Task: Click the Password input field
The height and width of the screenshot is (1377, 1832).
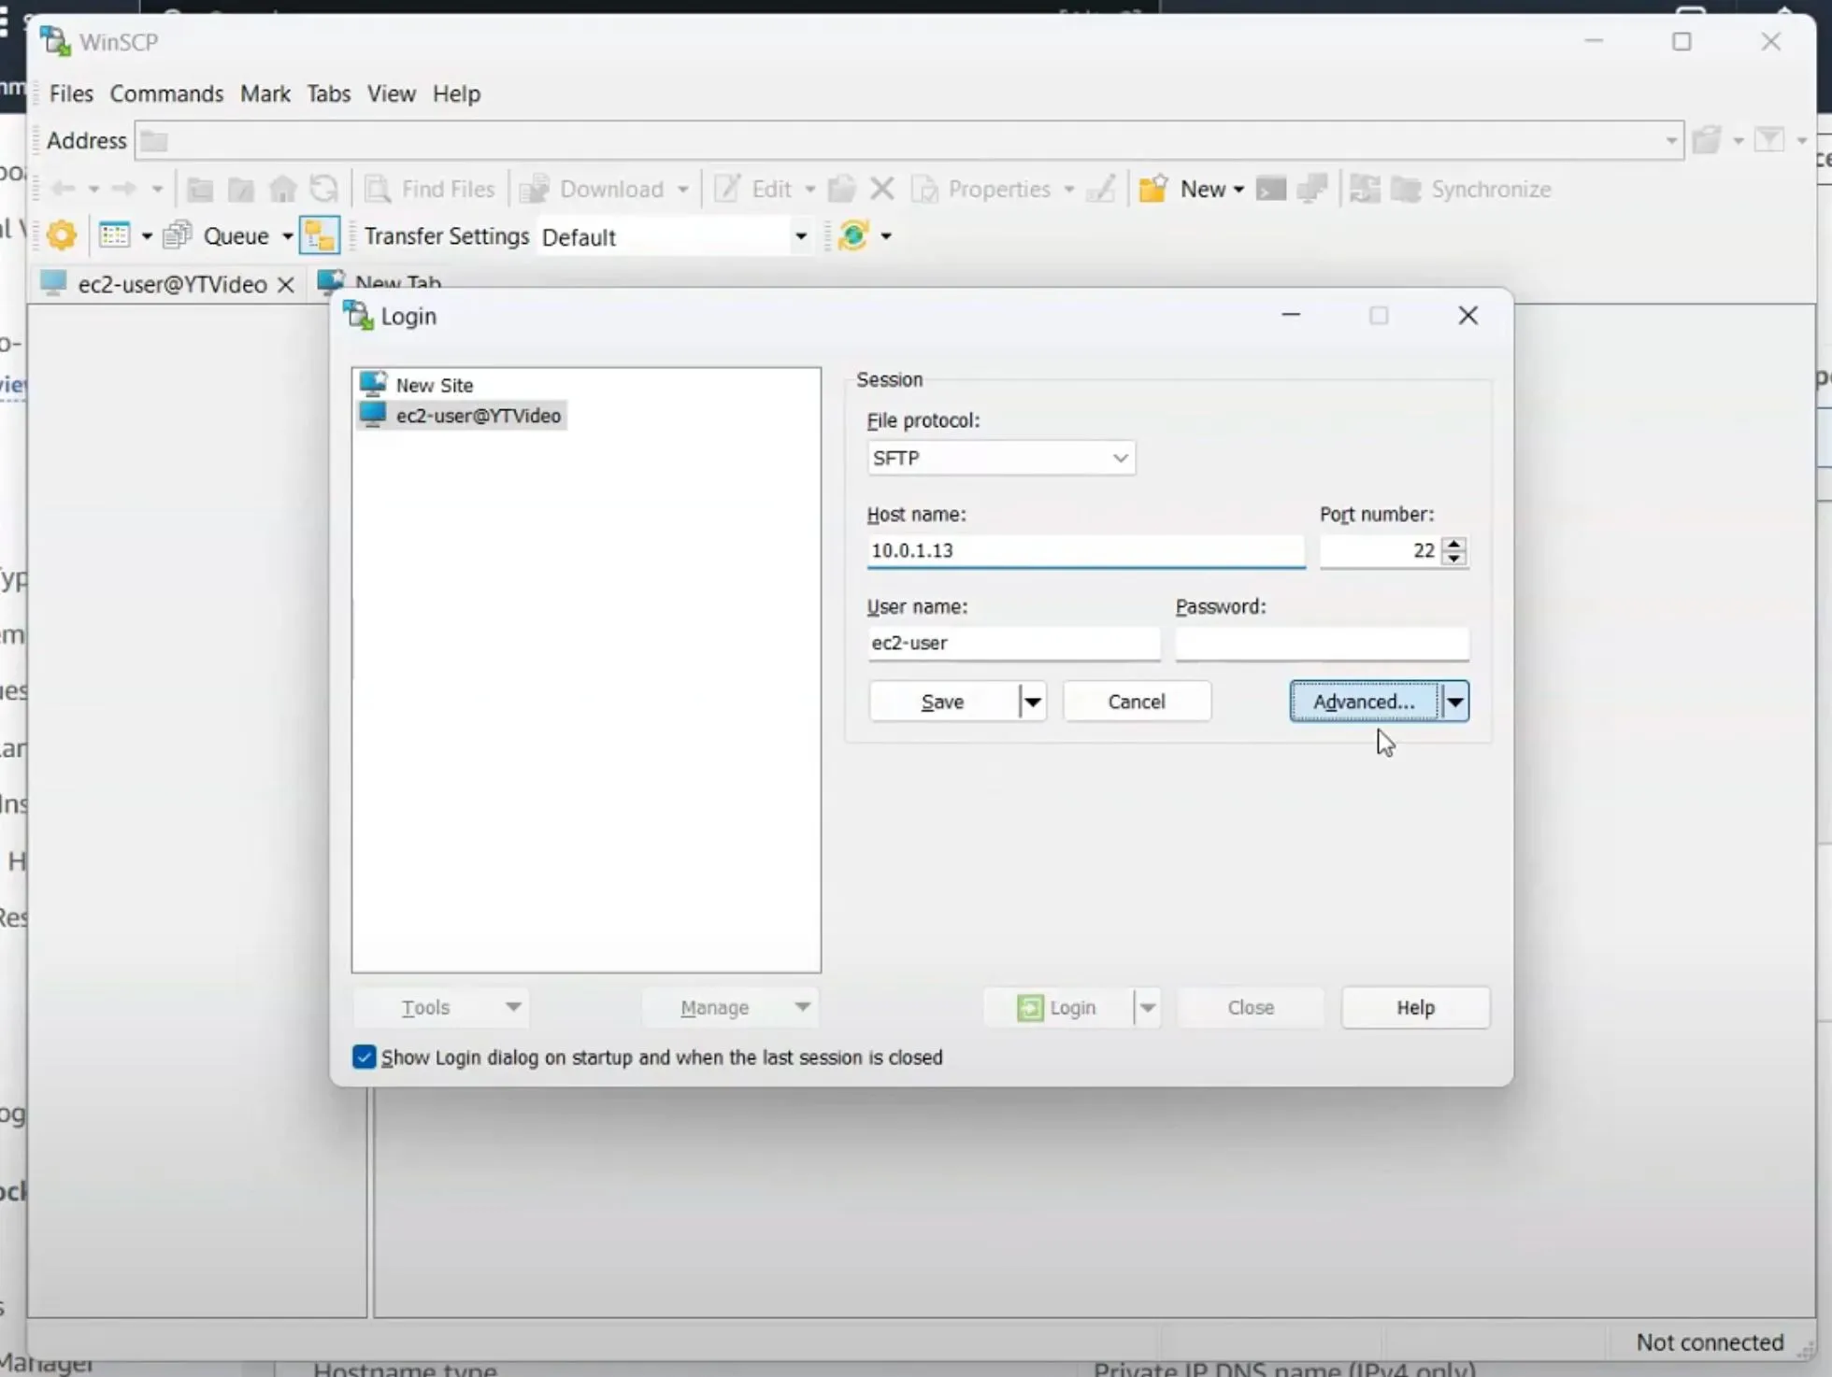Action: 1320,644
